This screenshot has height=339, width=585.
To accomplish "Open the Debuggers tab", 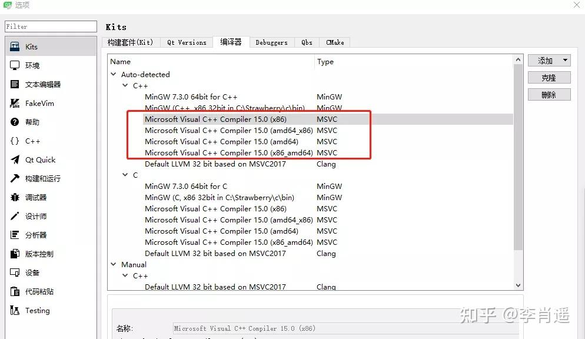I will click(271, 42).
